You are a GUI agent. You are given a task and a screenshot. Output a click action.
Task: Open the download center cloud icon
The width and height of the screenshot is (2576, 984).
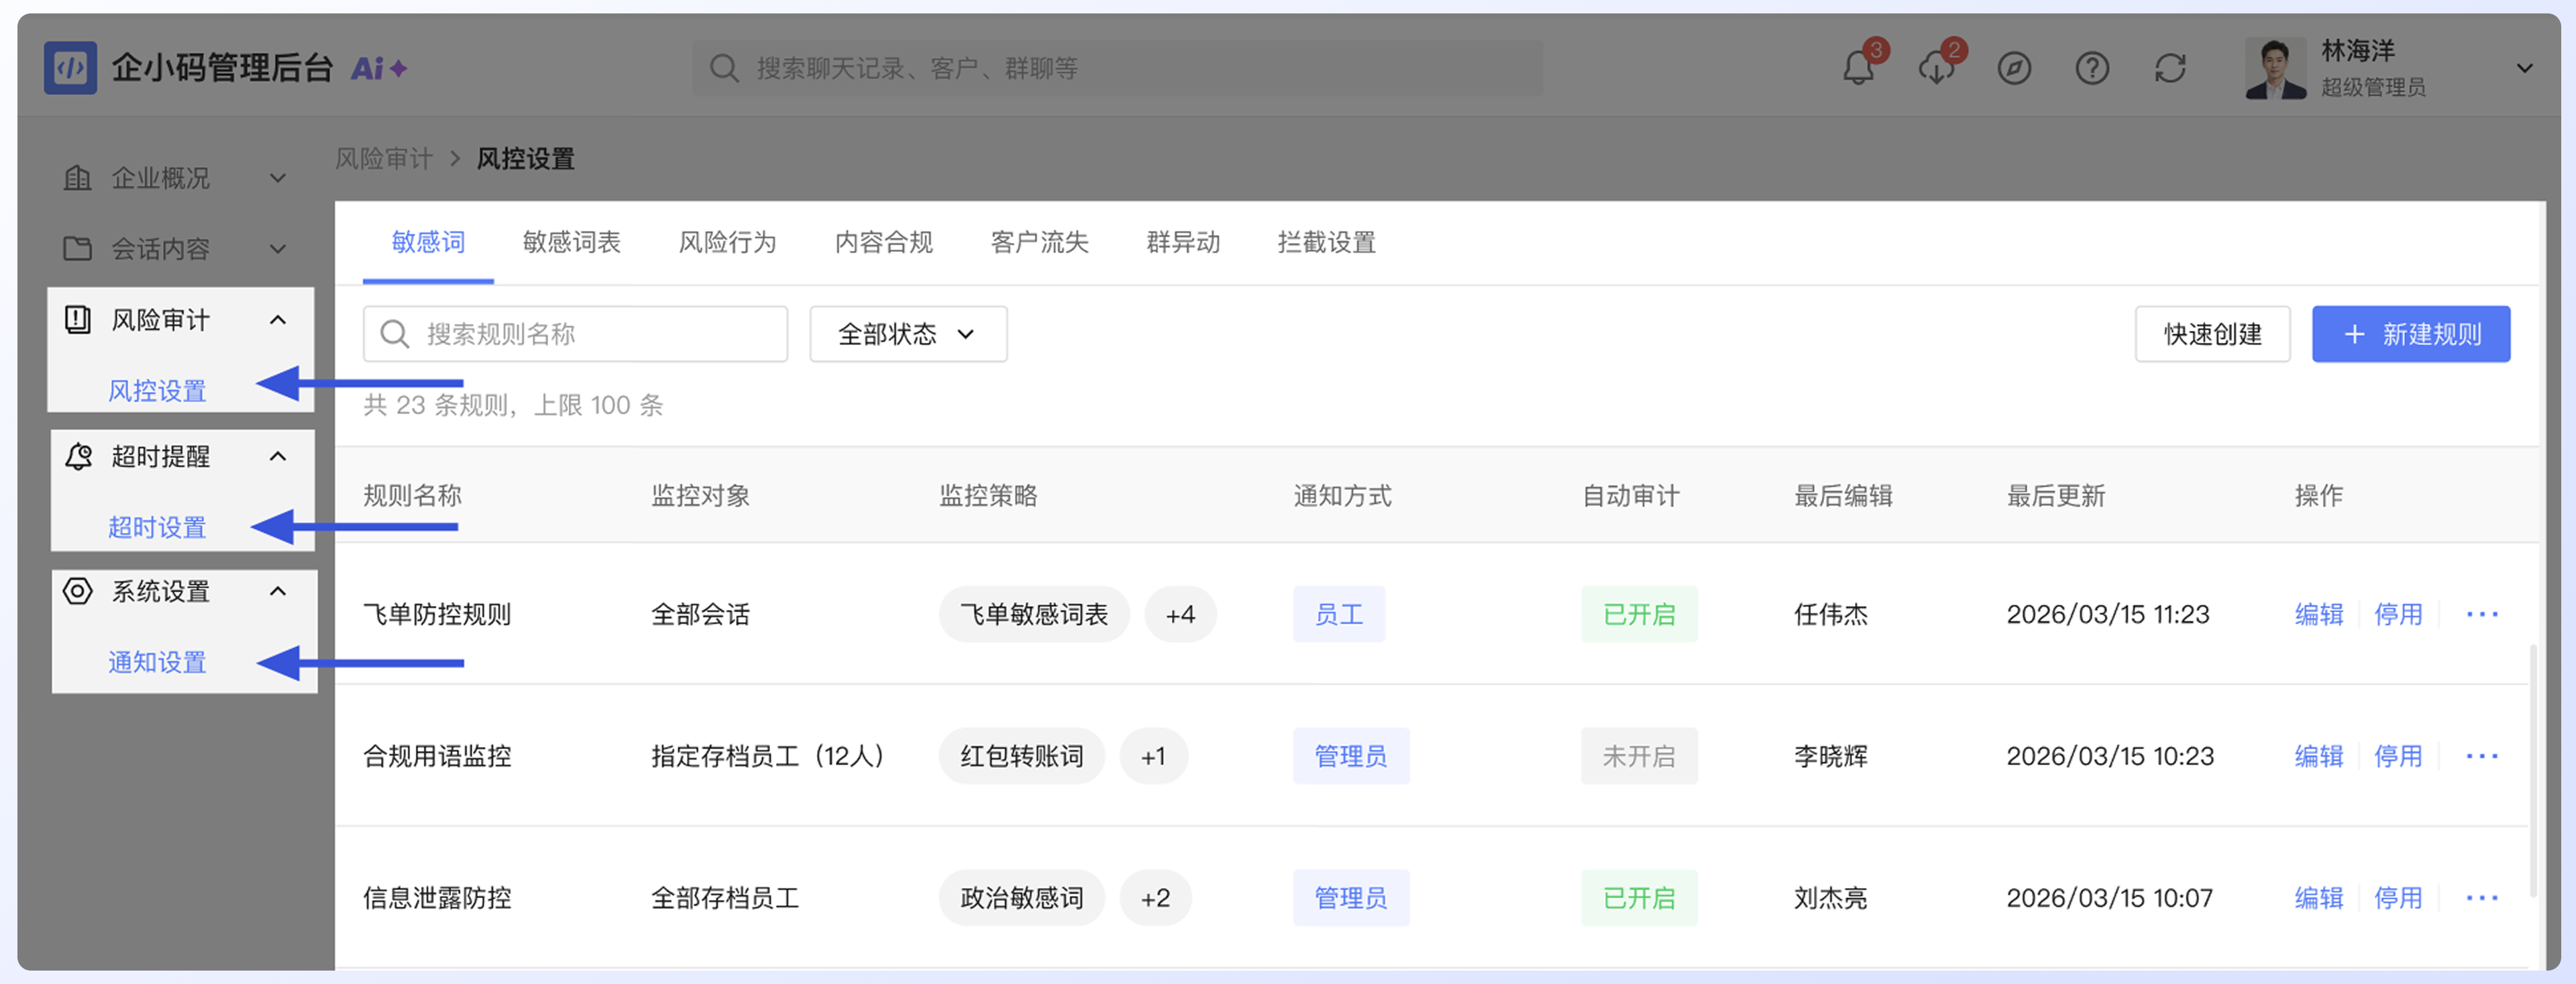(1936, 68)
